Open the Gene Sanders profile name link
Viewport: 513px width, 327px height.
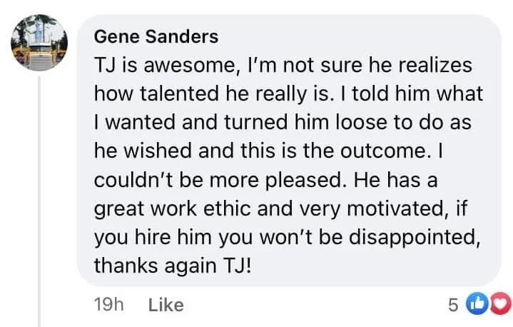(x=156, y=36)
